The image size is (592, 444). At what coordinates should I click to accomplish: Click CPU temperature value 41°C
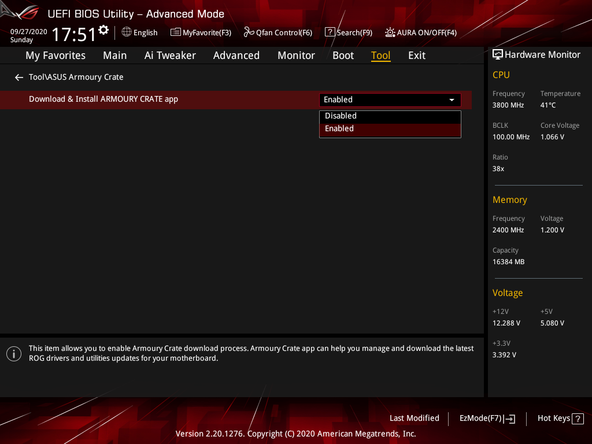[x=548, y=105]
